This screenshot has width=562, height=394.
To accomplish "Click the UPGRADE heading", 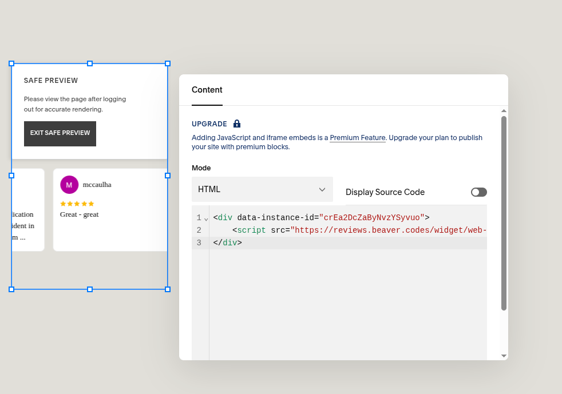I will [209, 124].
